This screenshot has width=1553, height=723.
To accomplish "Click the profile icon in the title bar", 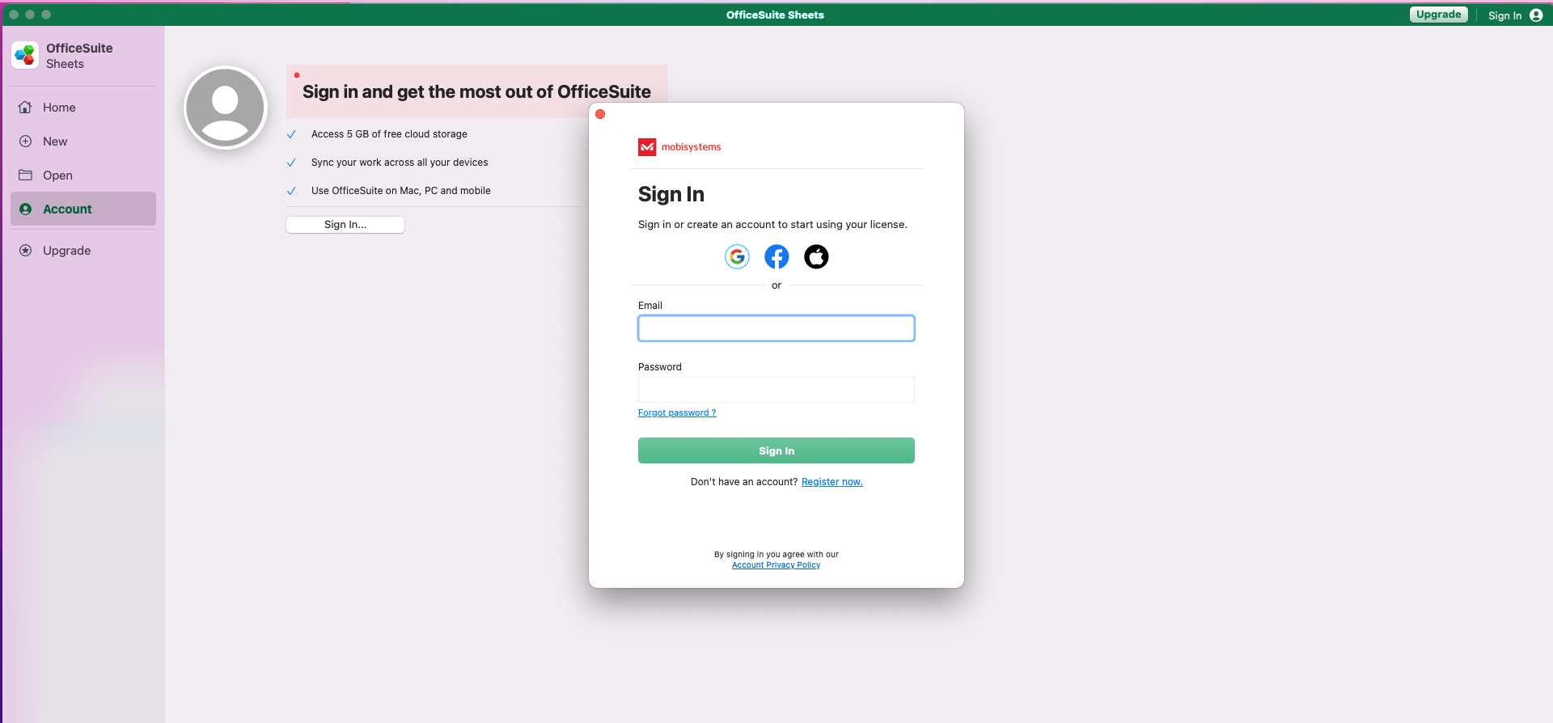I will pyautogui.click(x=1536, y=15).
